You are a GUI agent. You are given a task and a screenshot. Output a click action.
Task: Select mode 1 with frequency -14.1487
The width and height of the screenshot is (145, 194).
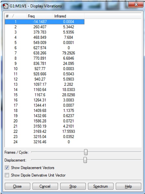coord(45,22)
